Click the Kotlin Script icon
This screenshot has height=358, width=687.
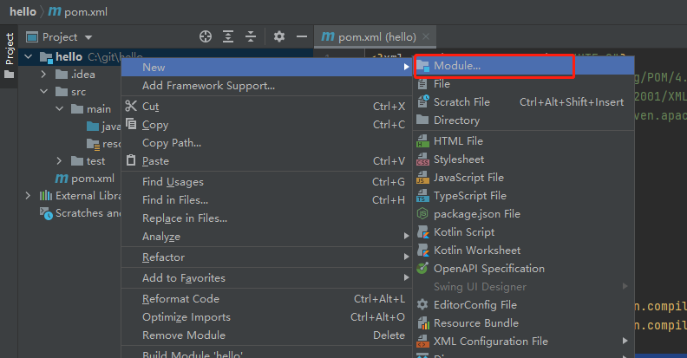(422, 232)
